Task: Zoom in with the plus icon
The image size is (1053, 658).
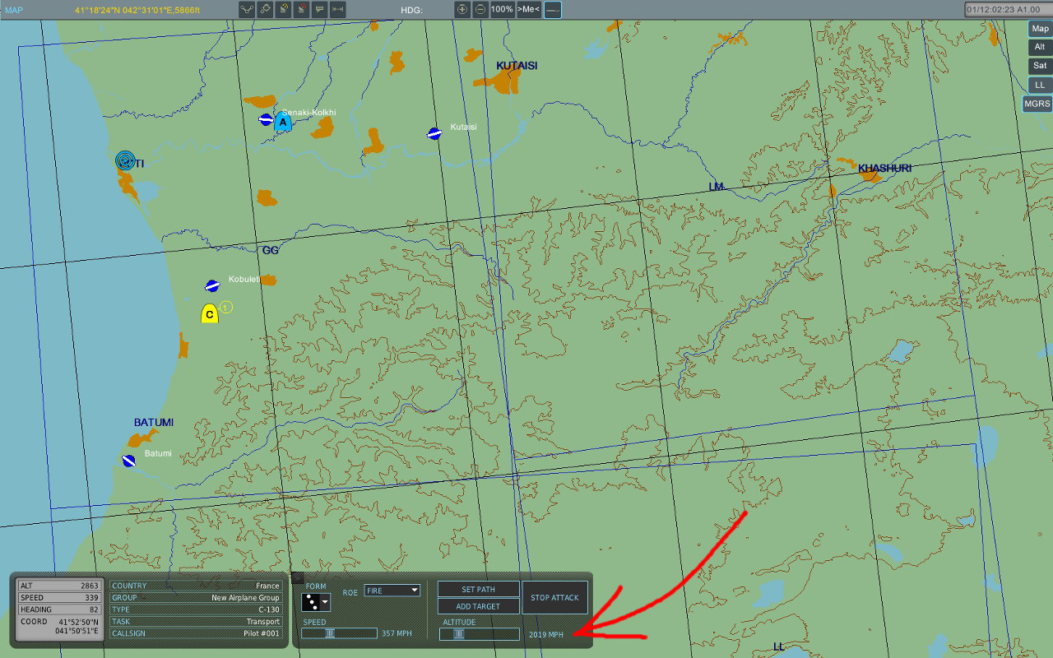Action: (x=462, y=10)
